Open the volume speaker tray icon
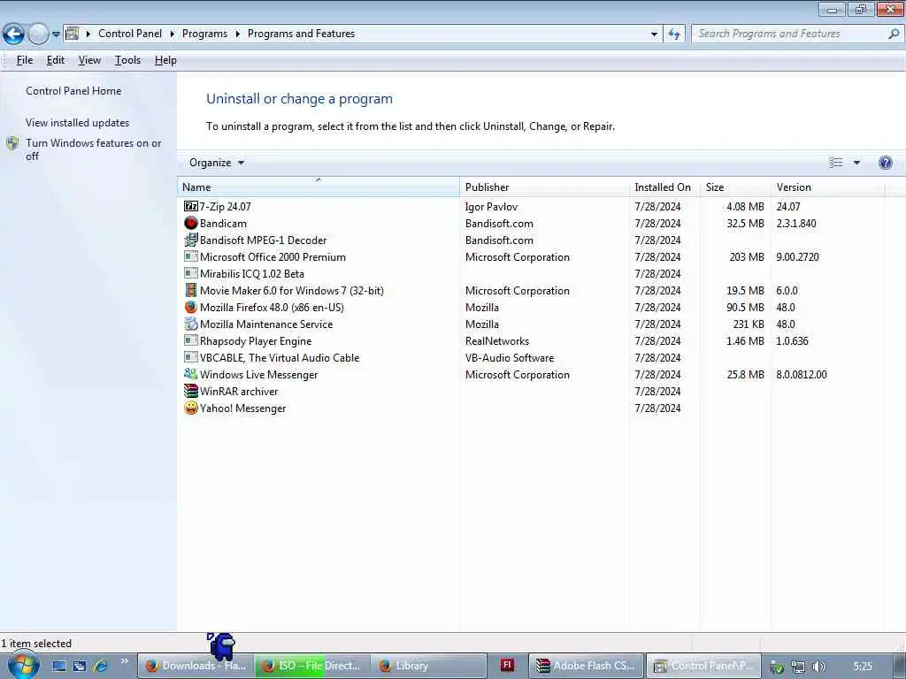 coord(818,667)
